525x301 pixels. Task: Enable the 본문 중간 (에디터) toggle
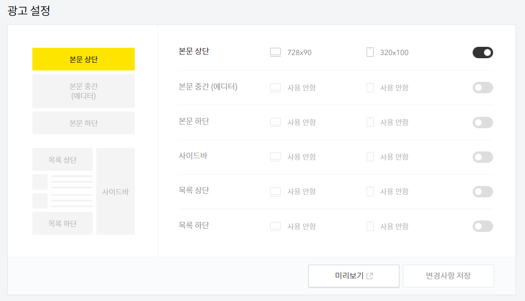point(483,88)
